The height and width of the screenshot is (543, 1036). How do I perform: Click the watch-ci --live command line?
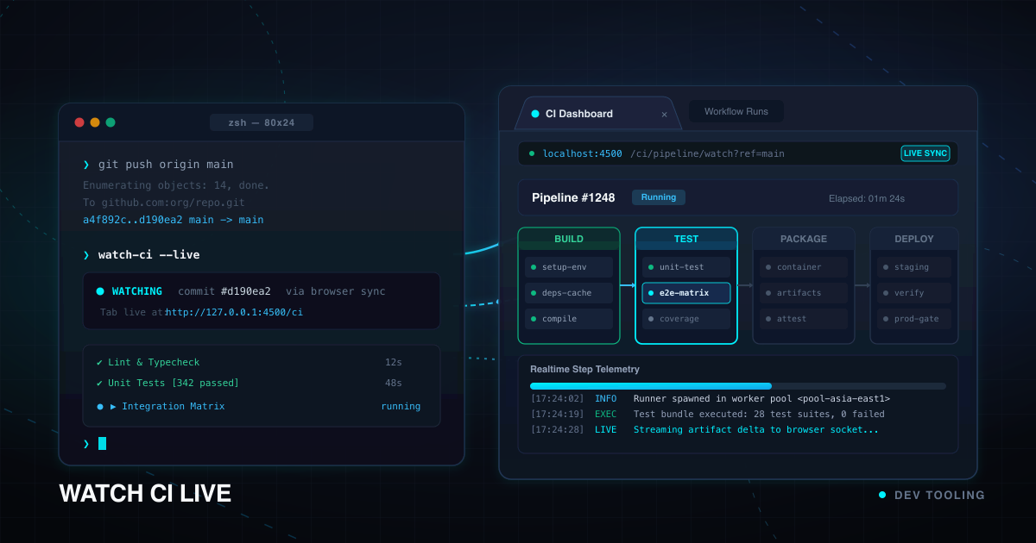coord(149,255)
